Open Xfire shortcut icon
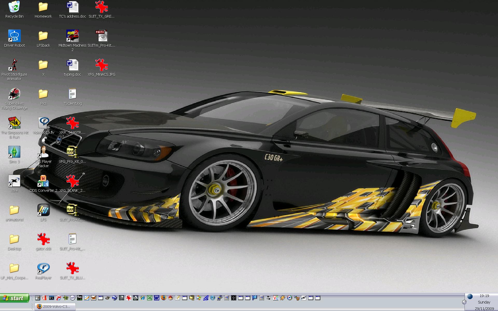Image resolution: width=498 pixels, height=311 pixels. coord(14,181)
